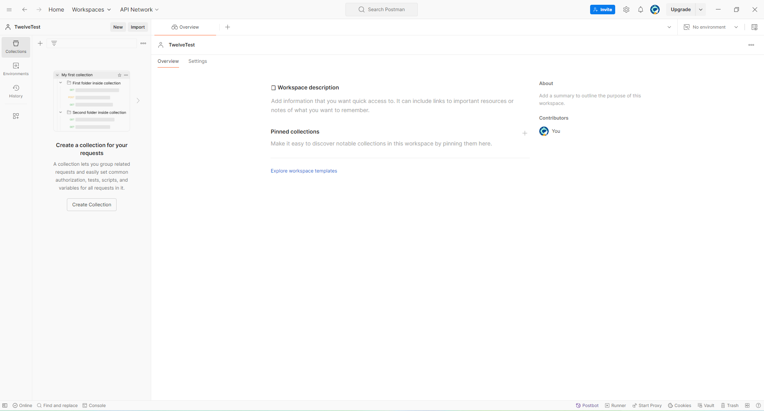Toggle sidebar icon in status bar
Viewport: 764px width, 411px height.
pyautogui.click(x=5, y=405)
